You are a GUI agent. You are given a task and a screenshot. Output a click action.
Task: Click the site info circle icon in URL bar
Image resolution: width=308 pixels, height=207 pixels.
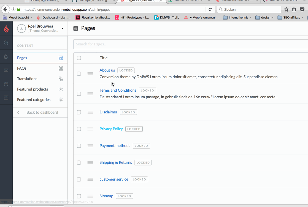pos(13,9)
